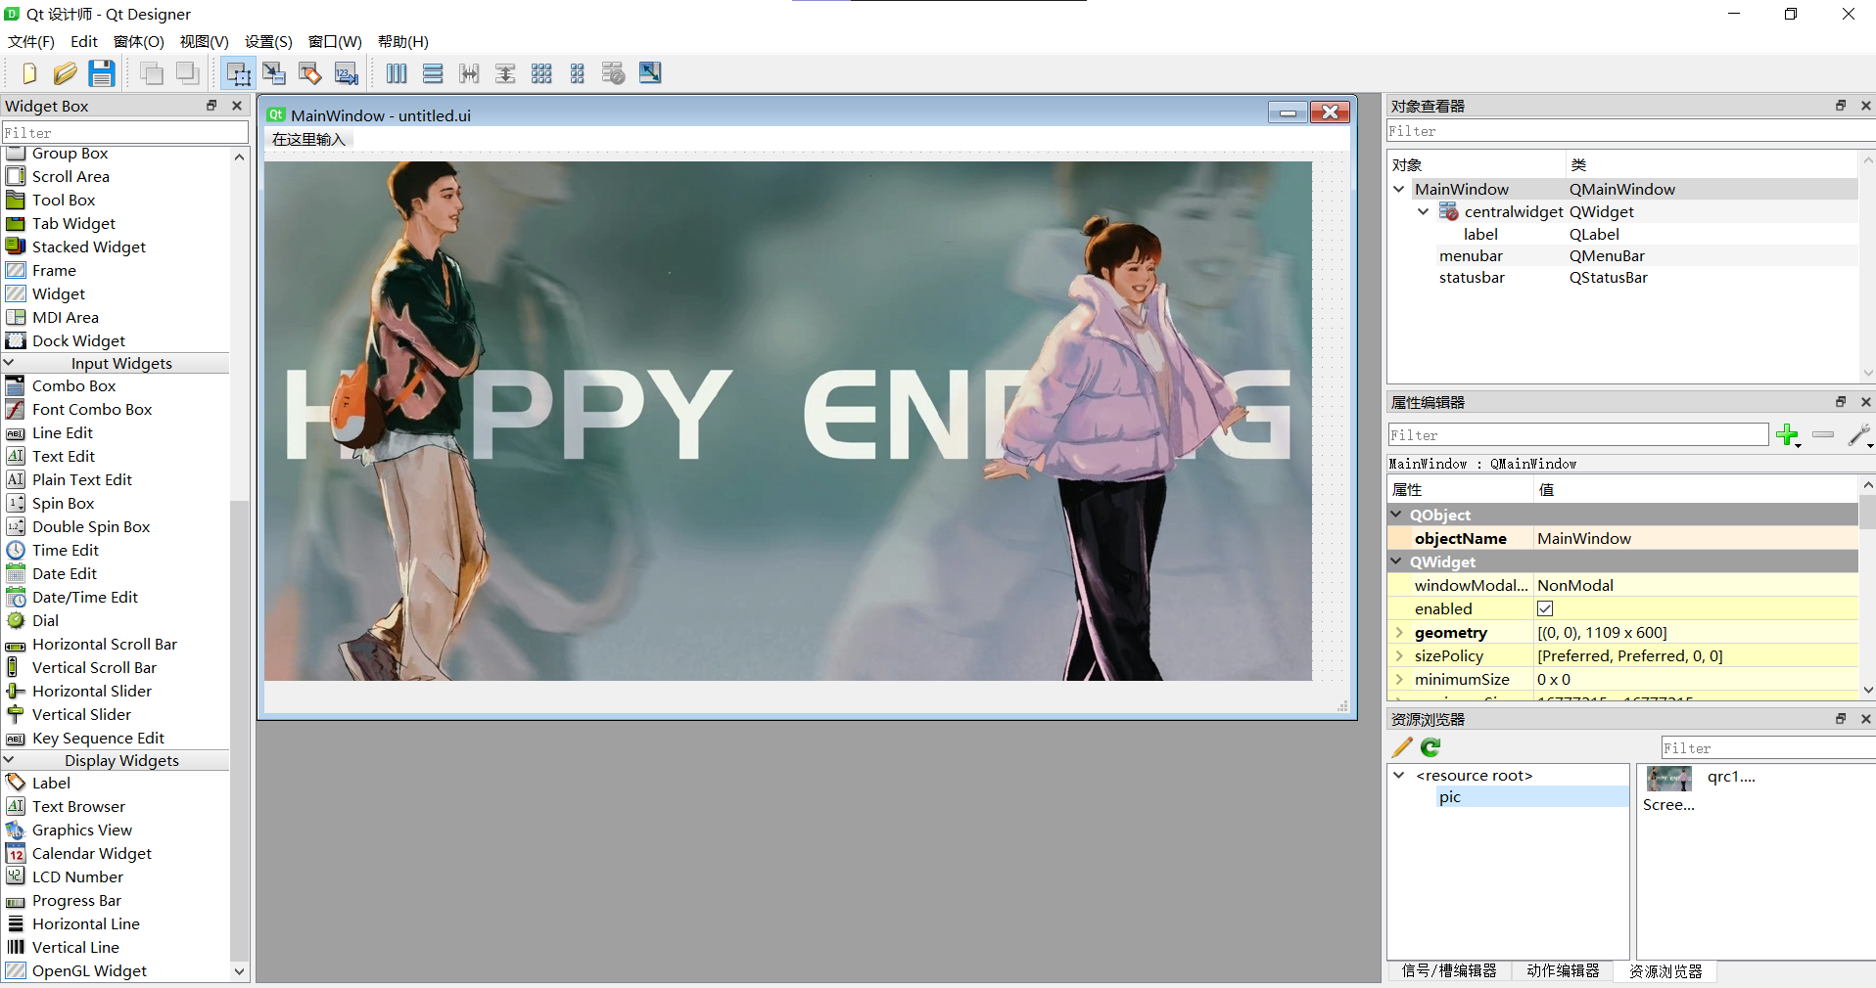Viewport: 1876px width, 988px height.
Task: Collapse the resource root node
Action: pyautogui.click(x=1399, y=775)
